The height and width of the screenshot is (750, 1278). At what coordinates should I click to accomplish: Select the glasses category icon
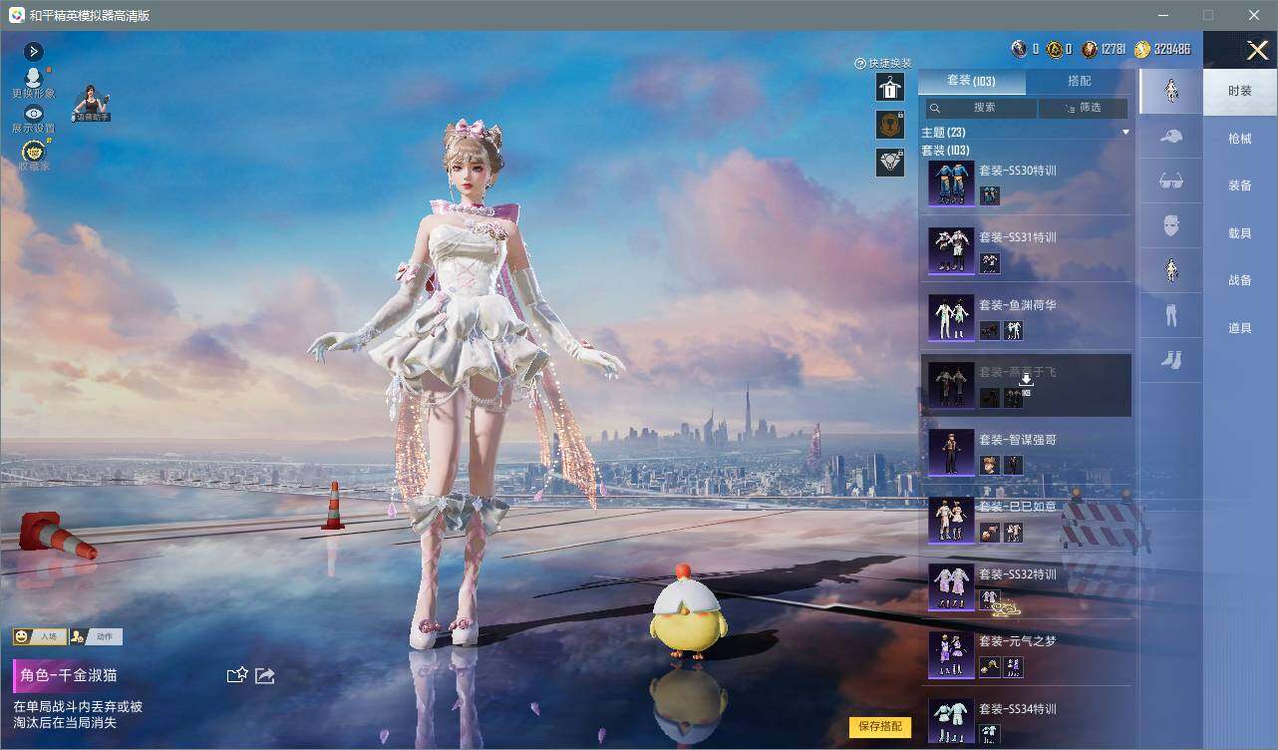pyautogui.click(x=1171, y=182)
